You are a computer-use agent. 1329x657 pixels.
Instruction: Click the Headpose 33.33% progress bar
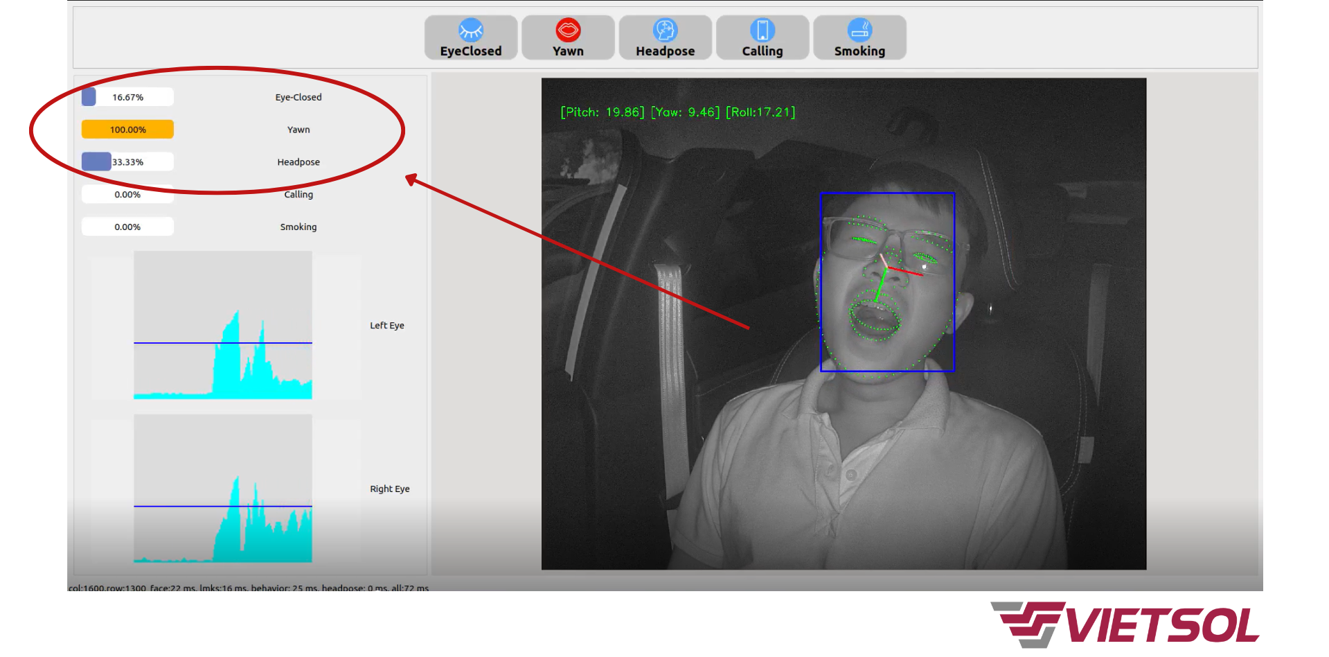127,162
